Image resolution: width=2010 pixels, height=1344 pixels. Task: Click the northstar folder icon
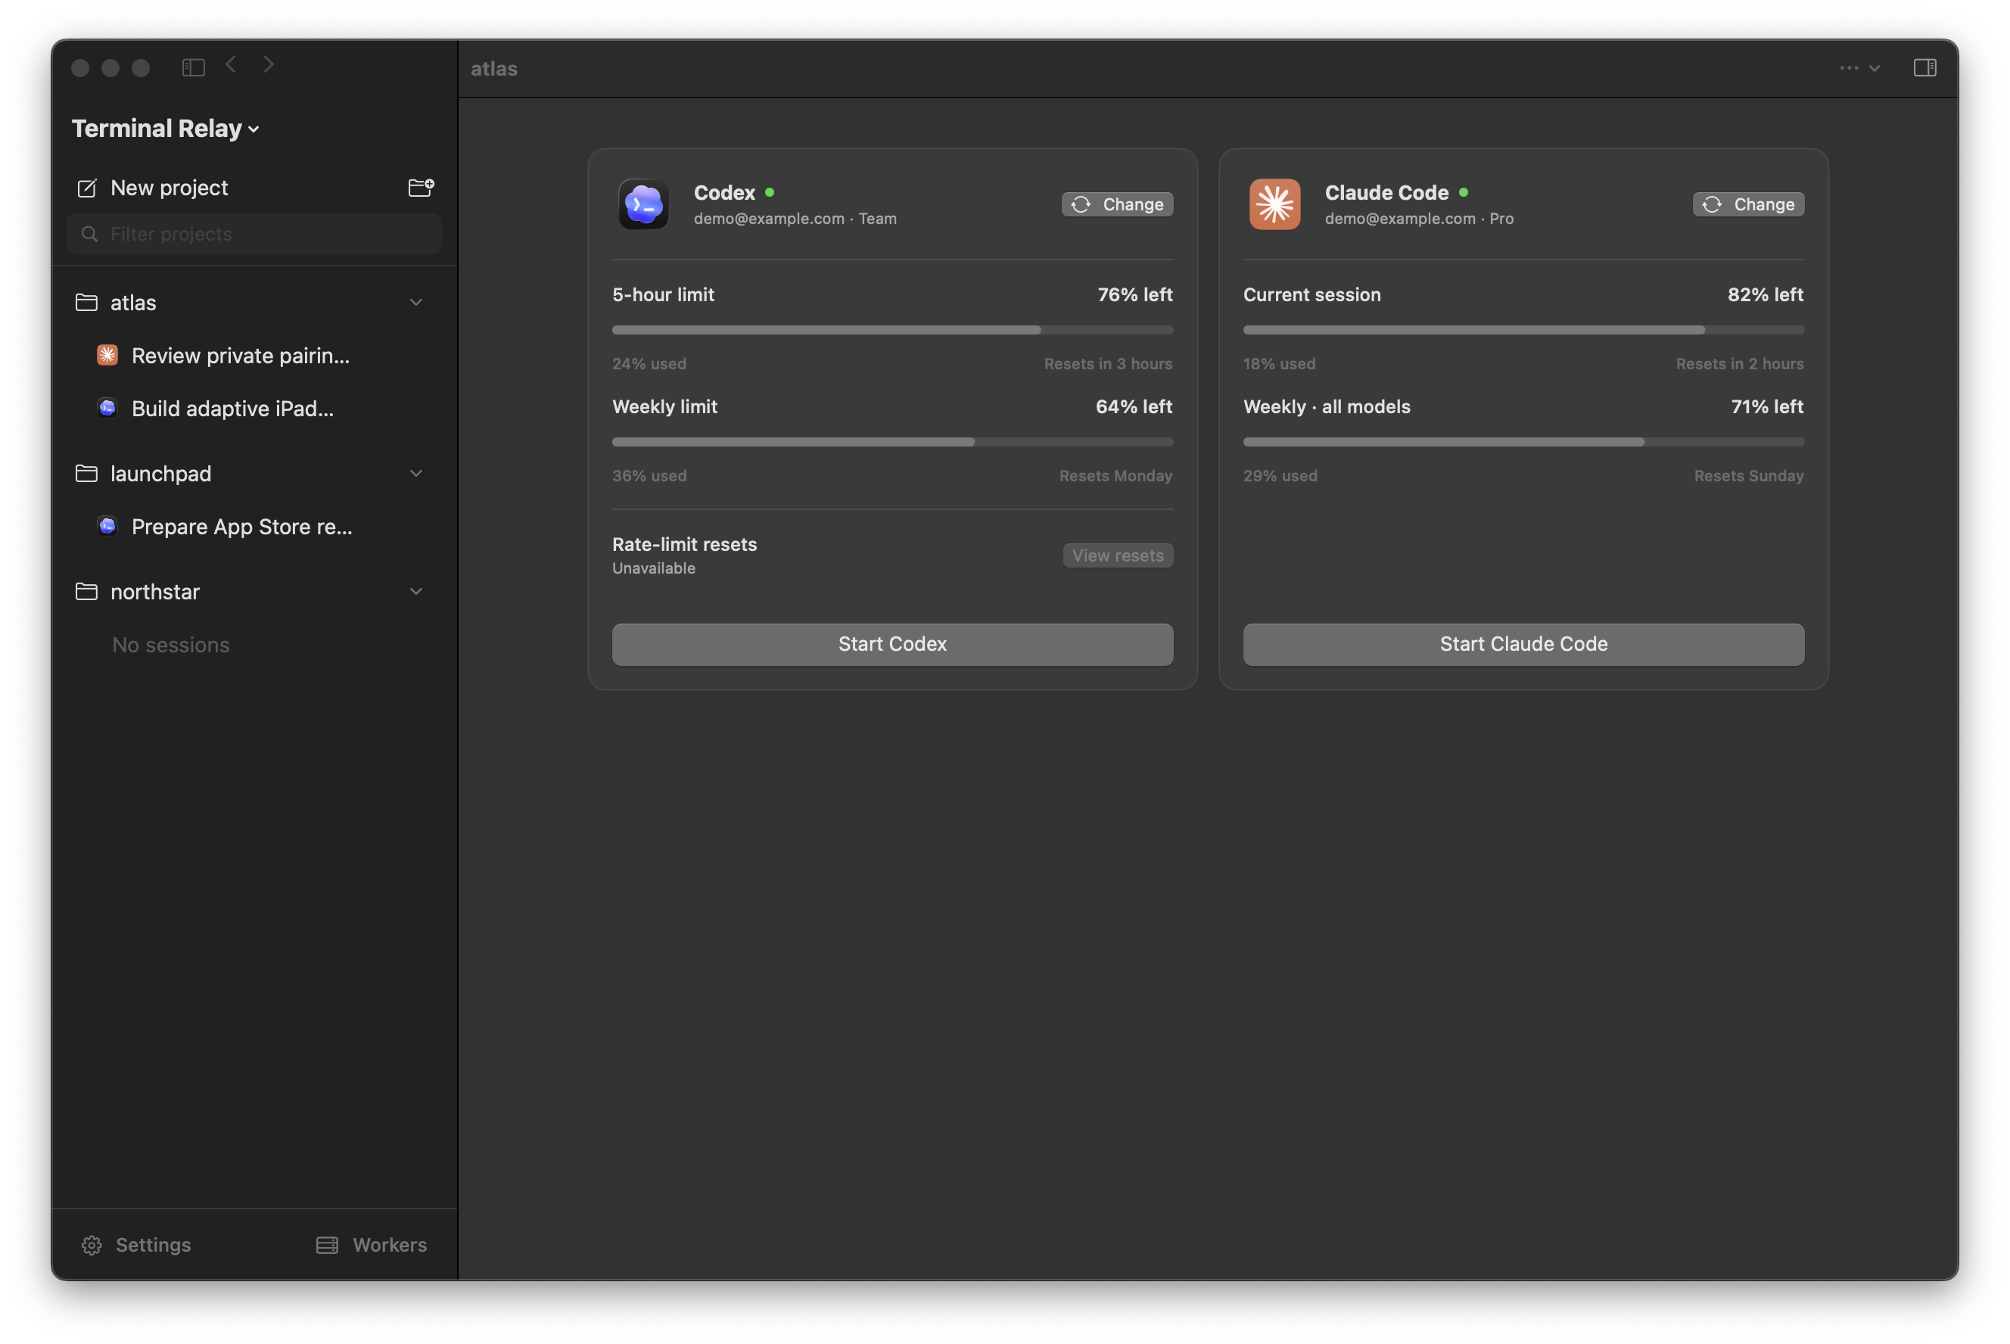click(x=86, y=592)
